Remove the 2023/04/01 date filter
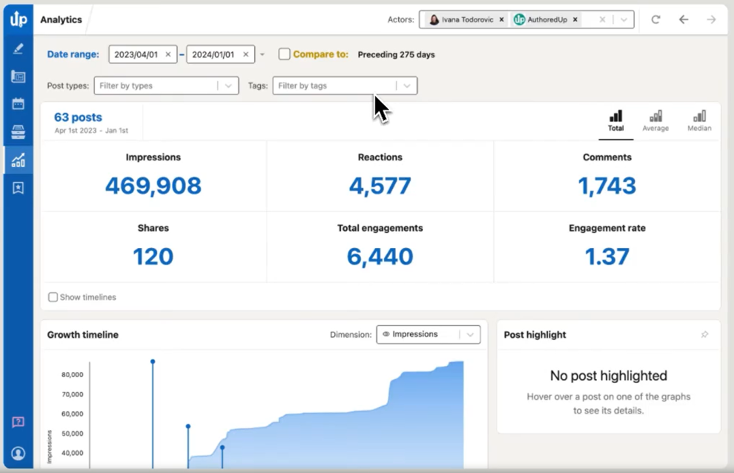 167,54
